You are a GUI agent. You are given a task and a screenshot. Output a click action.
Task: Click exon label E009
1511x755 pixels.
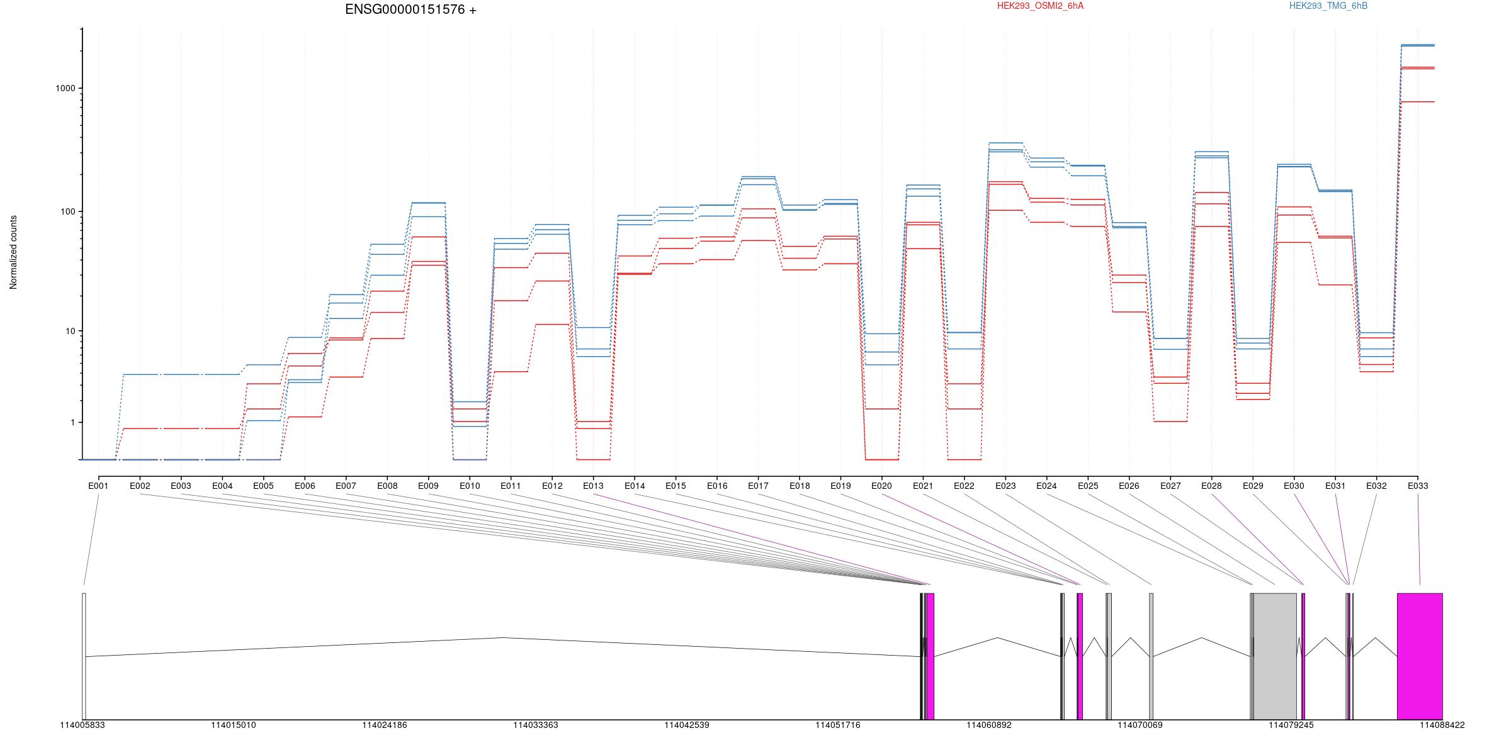tap(428, 486)
